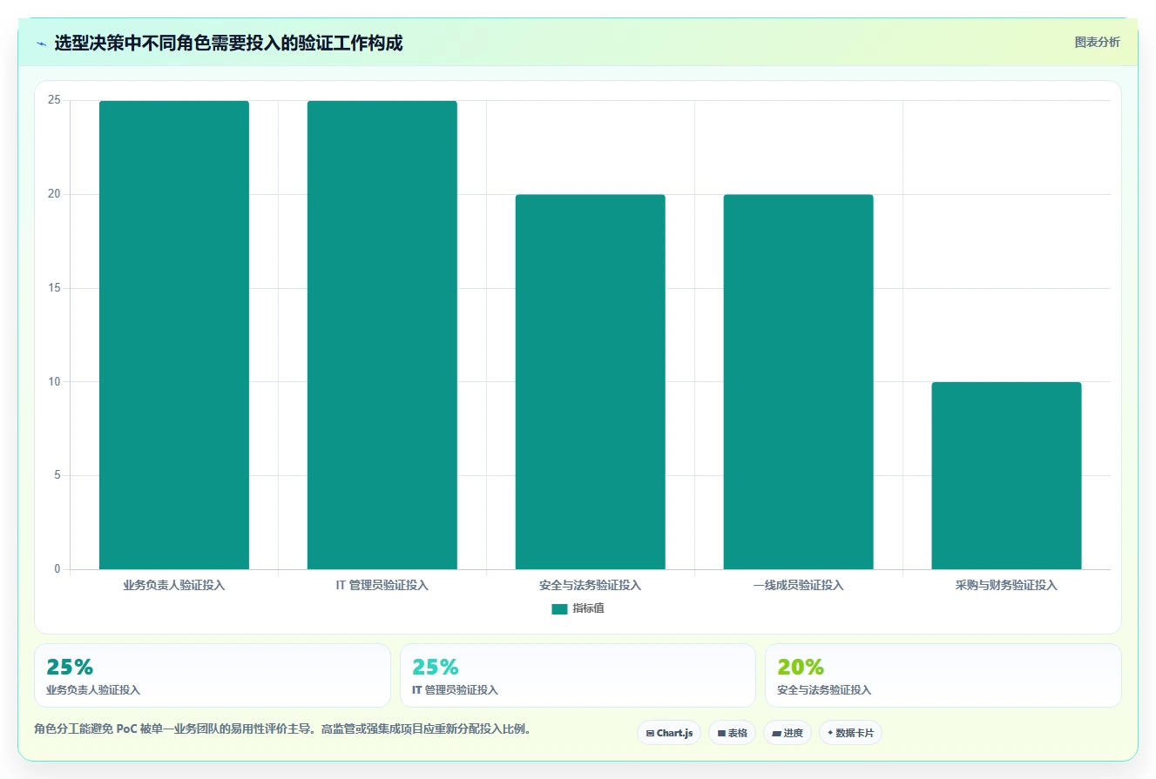This screenshot has height=779, width=1156.
Task: Click the y-axis value 10
Action: (54, 381)
